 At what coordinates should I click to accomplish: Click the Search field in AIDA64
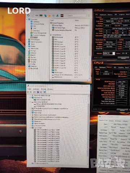click(77, 15)
